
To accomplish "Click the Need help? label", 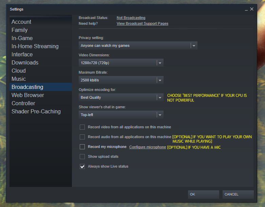I will coord(88,23).
